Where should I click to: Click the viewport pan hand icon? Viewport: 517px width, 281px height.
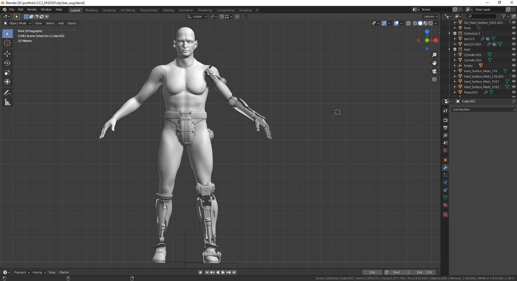pyautogui.click(x=434, y=63)
